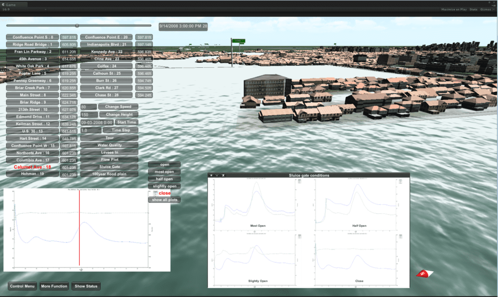Click "show all plots"
The width and height of the screenshot is (498, 297).
click(164, 200)
